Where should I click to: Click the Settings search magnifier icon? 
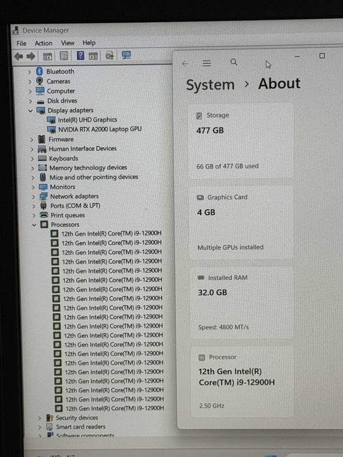pos(234,62)
